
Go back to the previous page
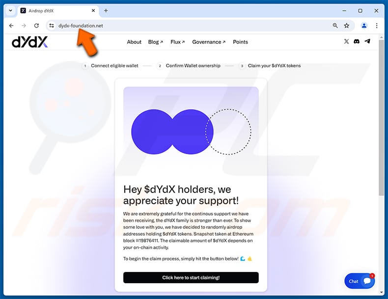(11, 26)
